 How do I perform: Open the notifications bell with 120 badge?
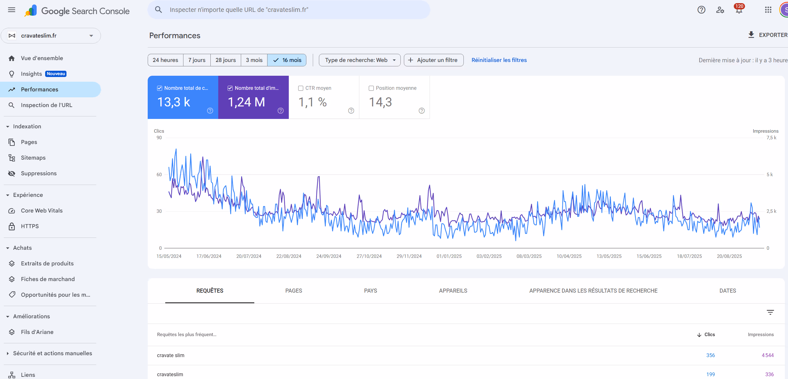[739, 10]
